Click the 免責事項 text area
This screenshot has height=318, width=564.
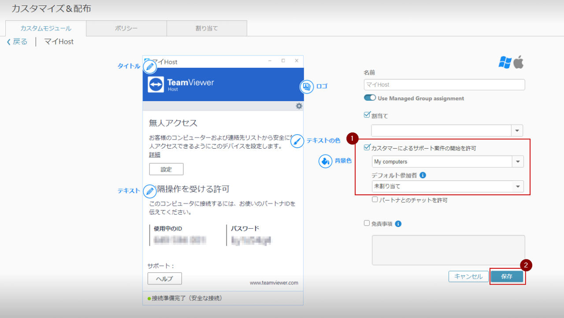pos(449,250)
